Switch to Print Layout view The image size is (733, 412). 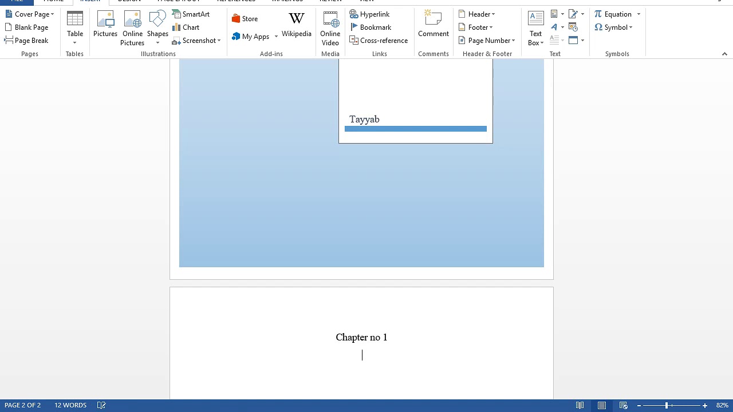(602, 405)
